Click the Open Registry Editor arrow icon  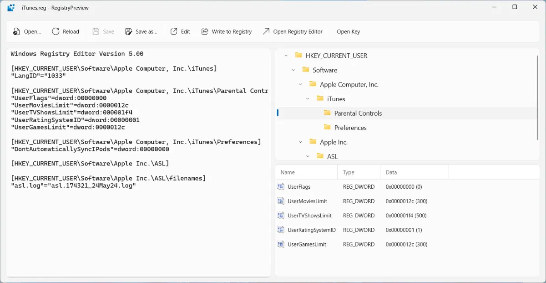point(266,31)
